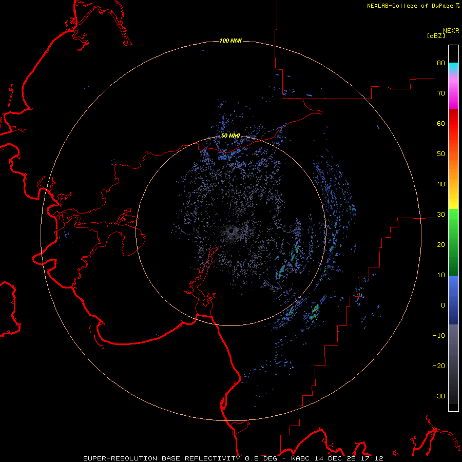Click the radar site at map center

point(231,230)
